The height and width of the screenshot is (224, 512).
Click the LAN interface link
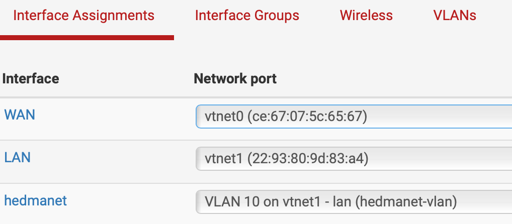(18, 158)
